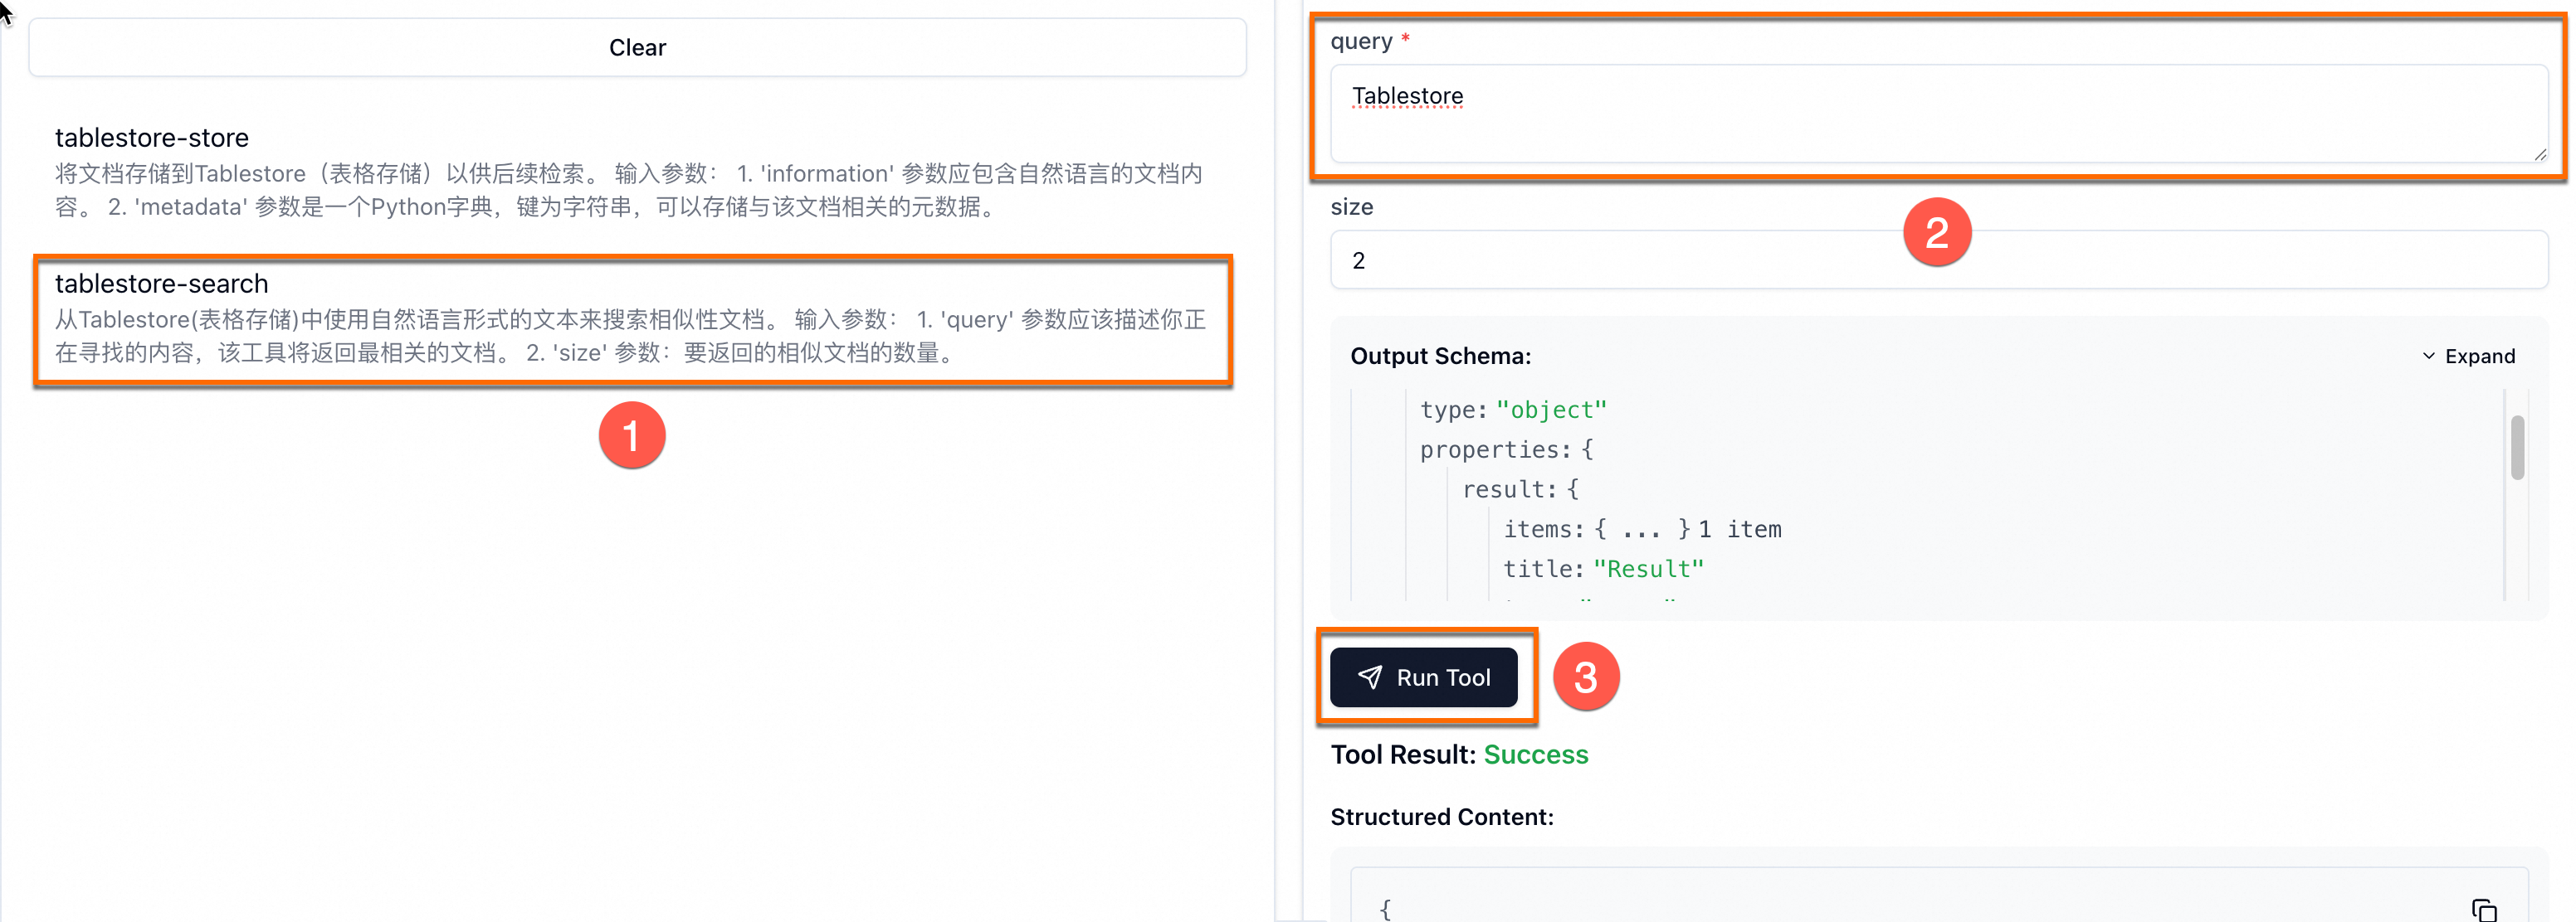Select the tablestore-search tool
The height and width of the screenshot is (922, 2576).
click(x=631, y=318)
